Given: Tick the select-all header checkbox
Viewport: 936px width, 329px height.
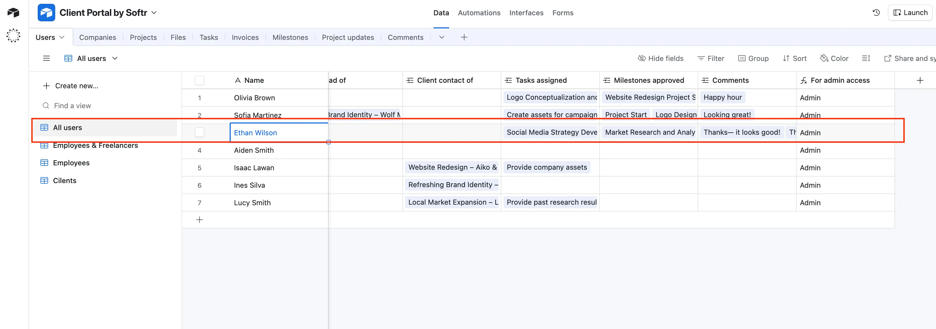Looking at the screenshot, I should [200, 80].
